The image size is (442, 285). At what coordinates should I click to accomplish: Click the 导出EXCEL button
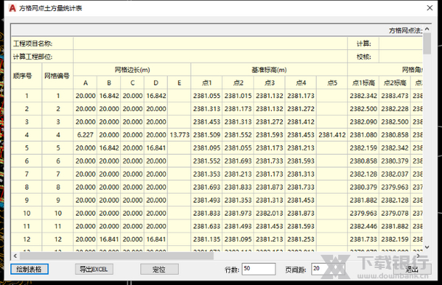pyautogui.click(x=94, y=269)
